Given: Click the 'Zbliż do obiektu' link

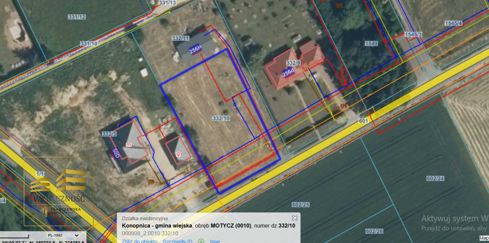Looking at the screenshot, I should (x=139, y=241).
